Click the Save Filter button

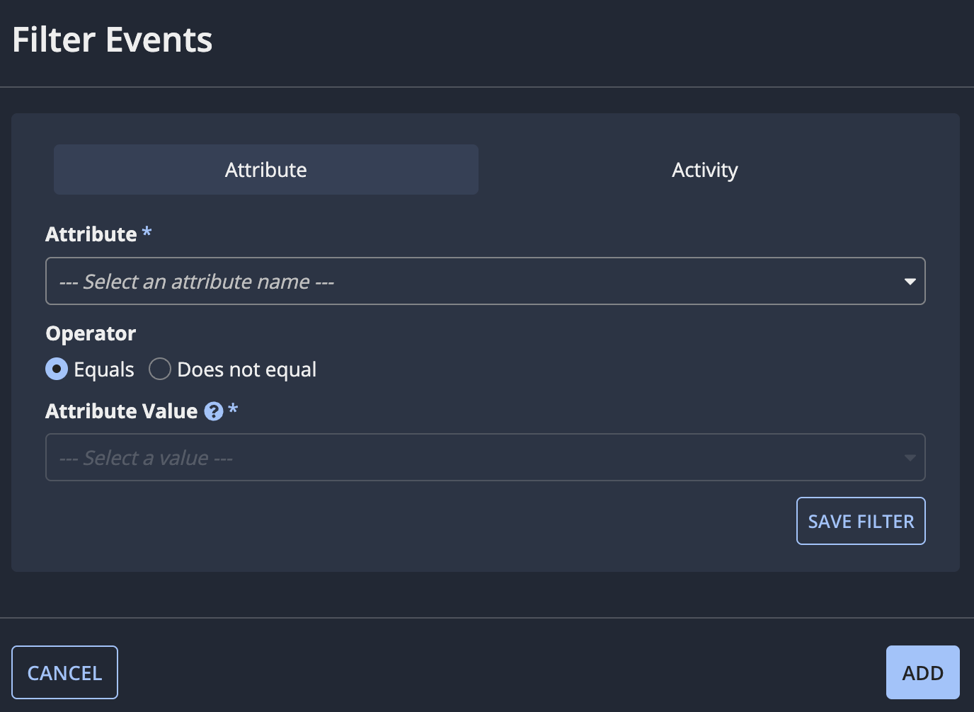point(861,521)
